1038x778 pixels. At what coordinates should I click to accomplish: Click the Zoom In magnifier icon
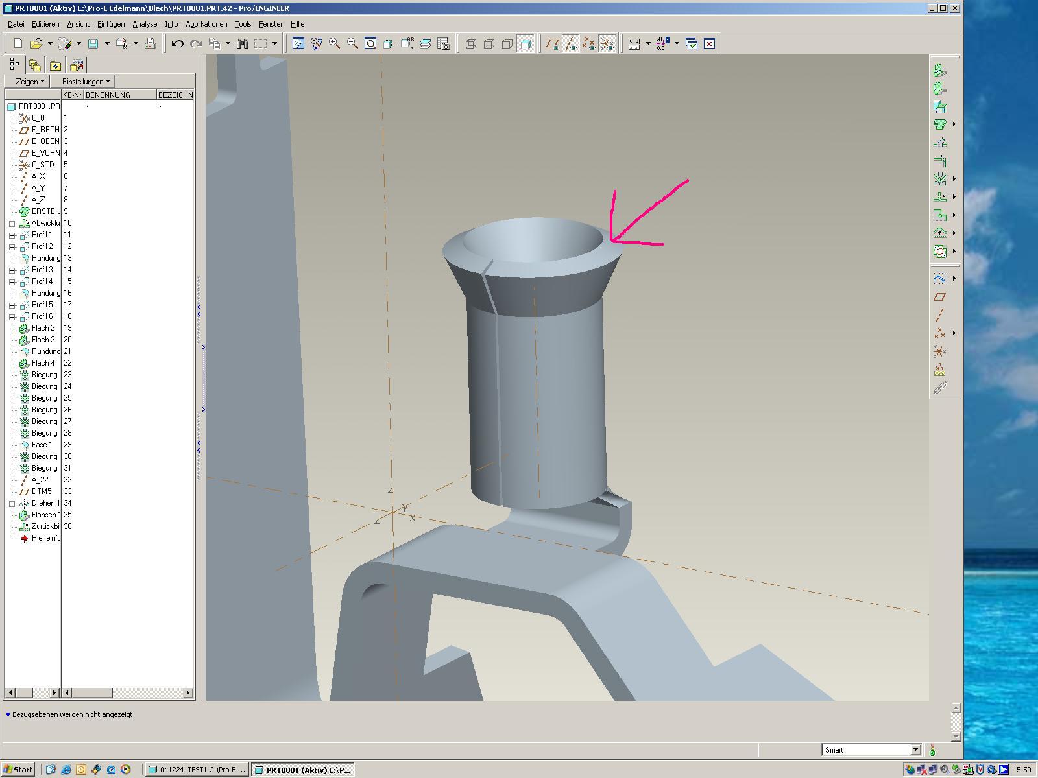(x=335, y=43)
